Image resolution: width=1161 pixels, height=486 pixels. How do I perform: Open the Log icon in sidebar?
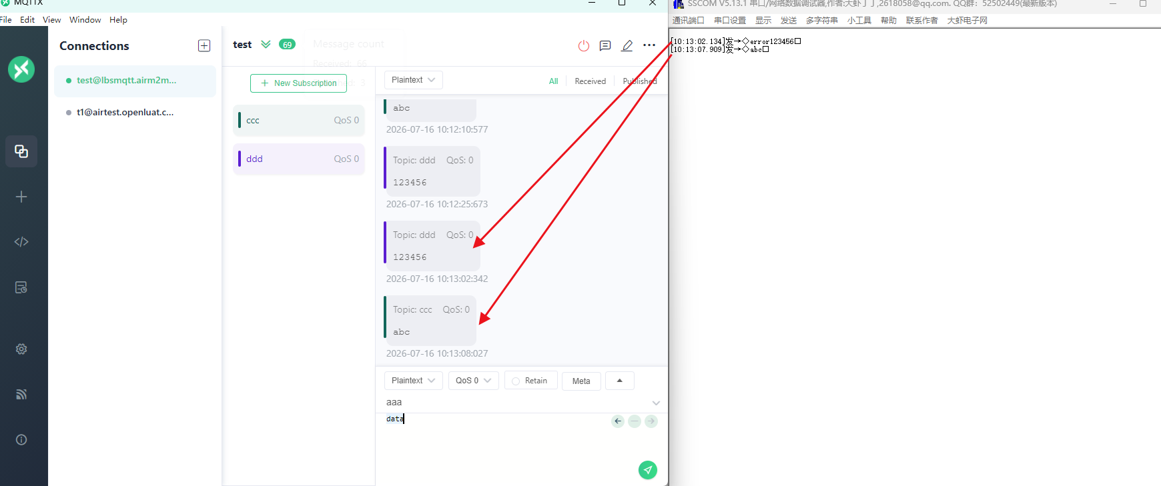coord(21,287)
